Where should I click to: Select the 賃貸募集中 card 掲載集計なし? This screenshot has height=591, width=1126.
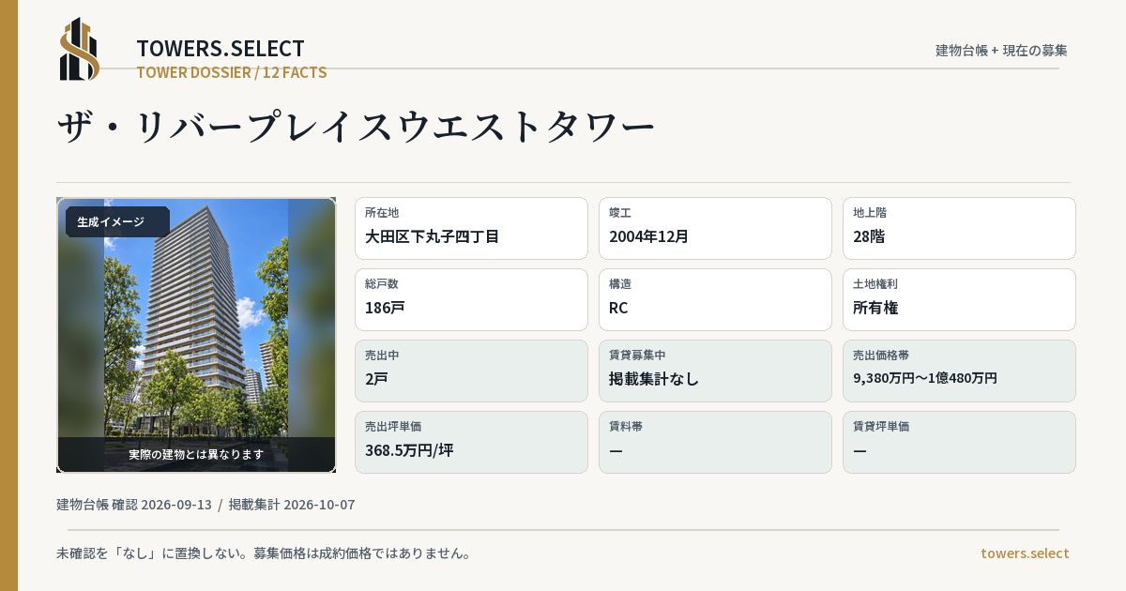click(715, 371)
